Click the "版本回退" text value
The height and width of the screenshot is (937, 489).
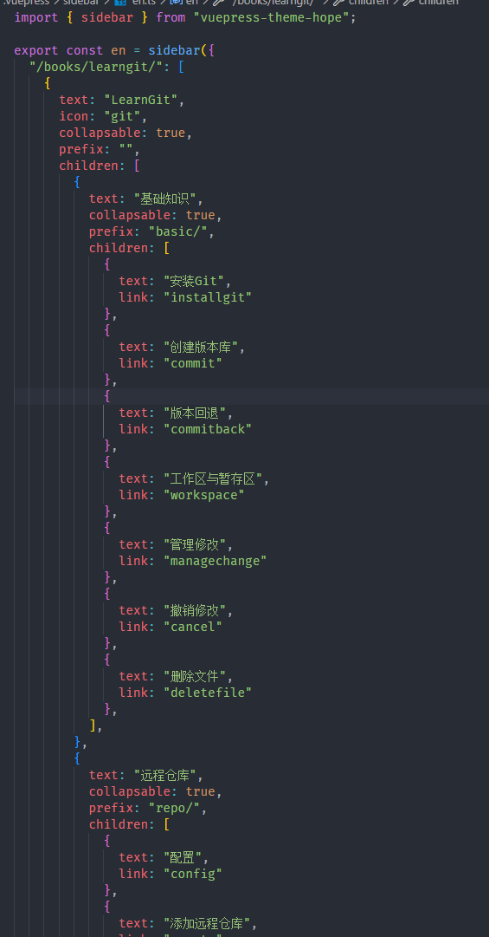[195, 413]
